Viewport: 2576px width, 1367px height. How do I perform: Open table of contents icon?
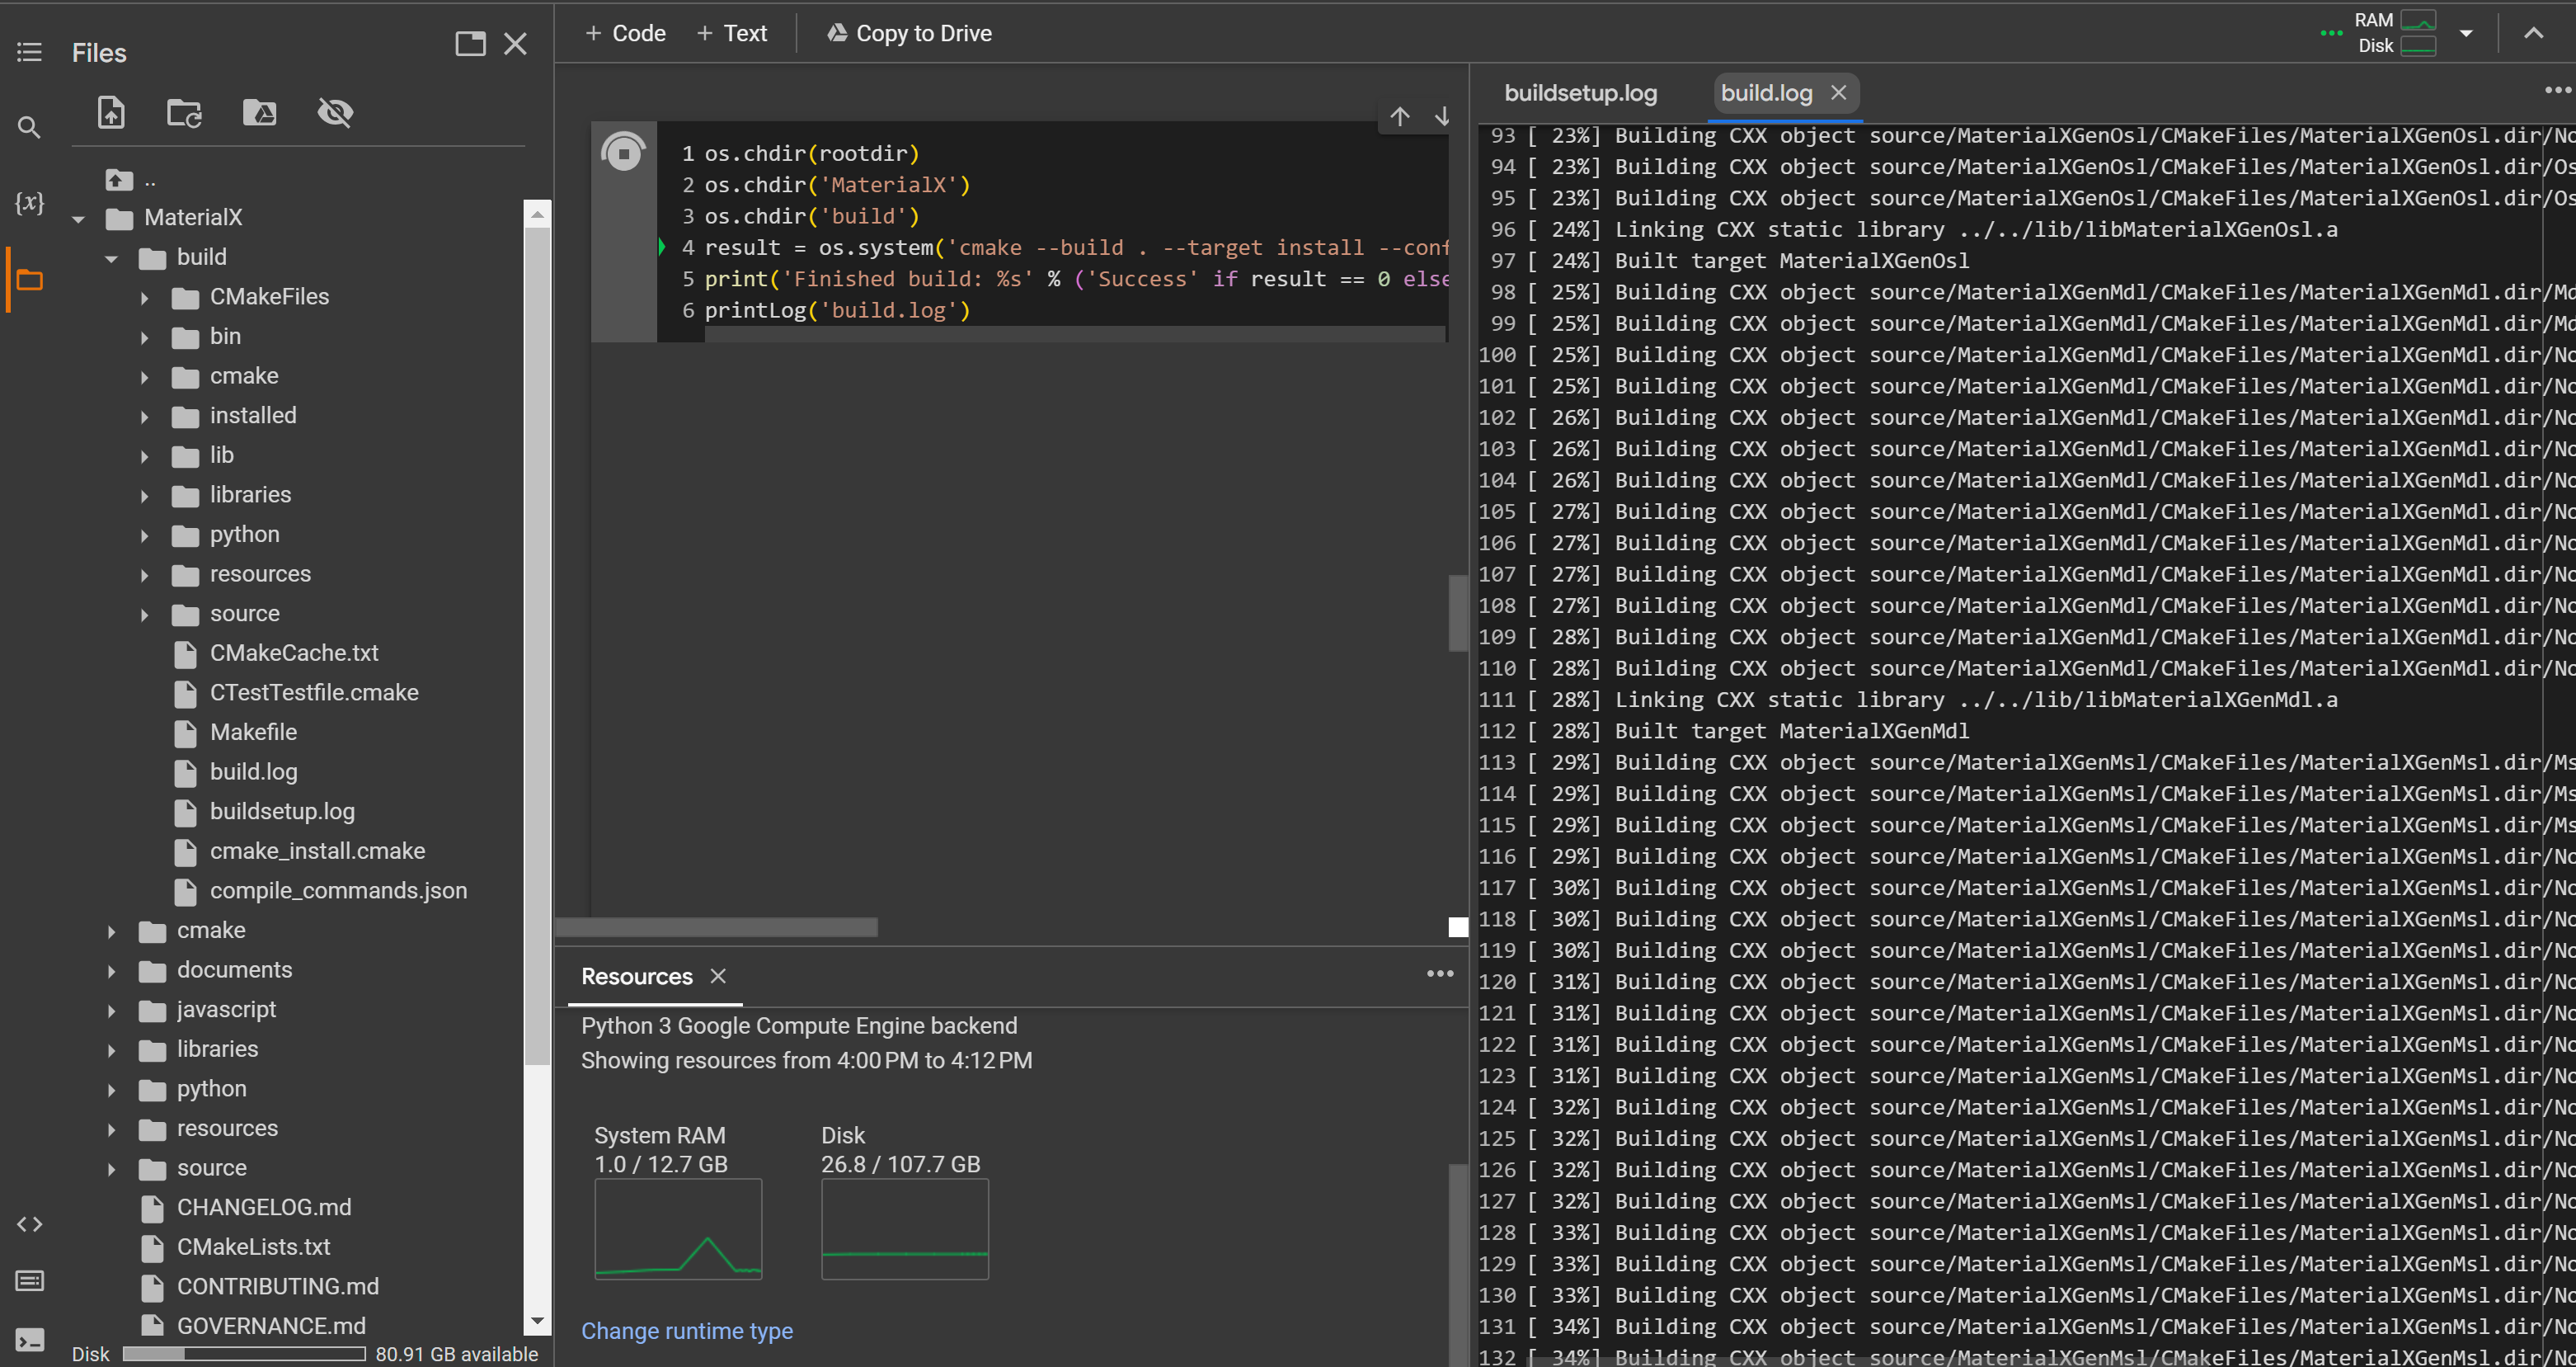point(29,52)
